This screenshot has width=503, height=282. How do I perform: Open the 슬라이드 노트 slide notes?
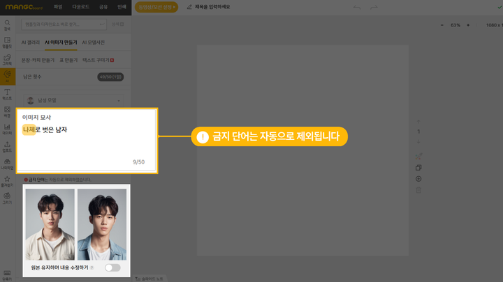click(x=150, y=279)
